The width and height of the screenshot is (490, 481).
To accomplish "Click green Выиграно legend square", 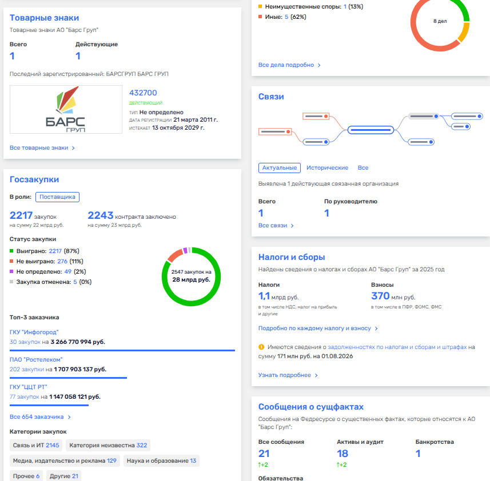I will 11,251.
